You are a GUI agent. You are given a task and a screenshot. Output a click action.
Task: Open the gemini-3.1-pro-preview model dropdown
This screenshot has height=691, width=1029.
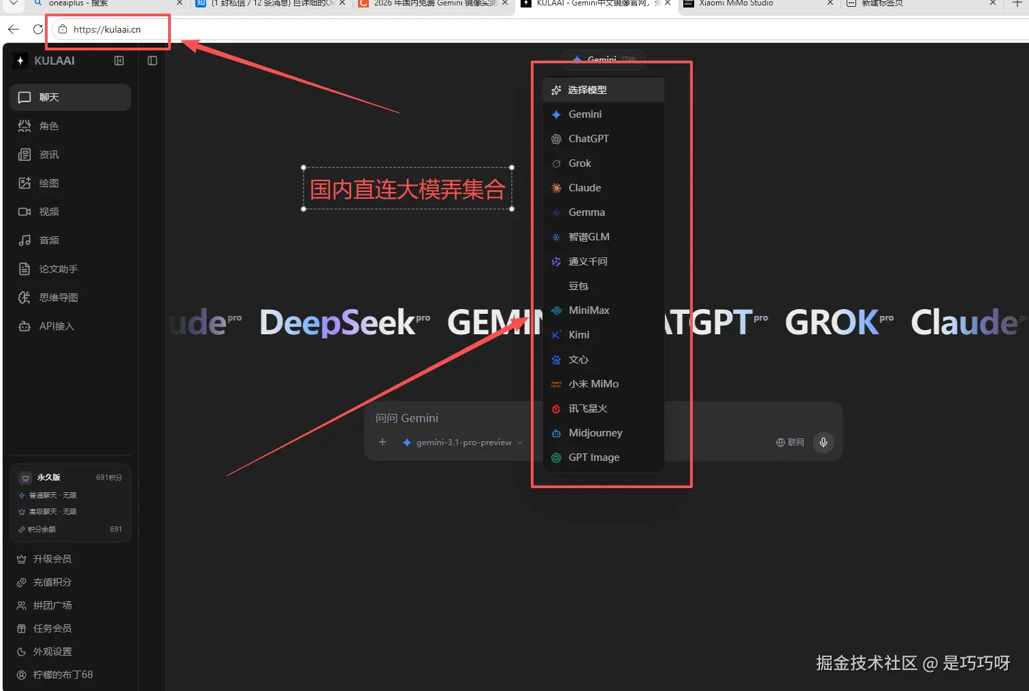tap(463, 442)
